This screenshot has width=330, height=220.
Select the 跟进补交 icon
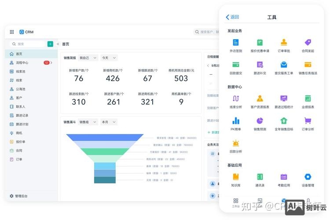[x=260, y=65]
